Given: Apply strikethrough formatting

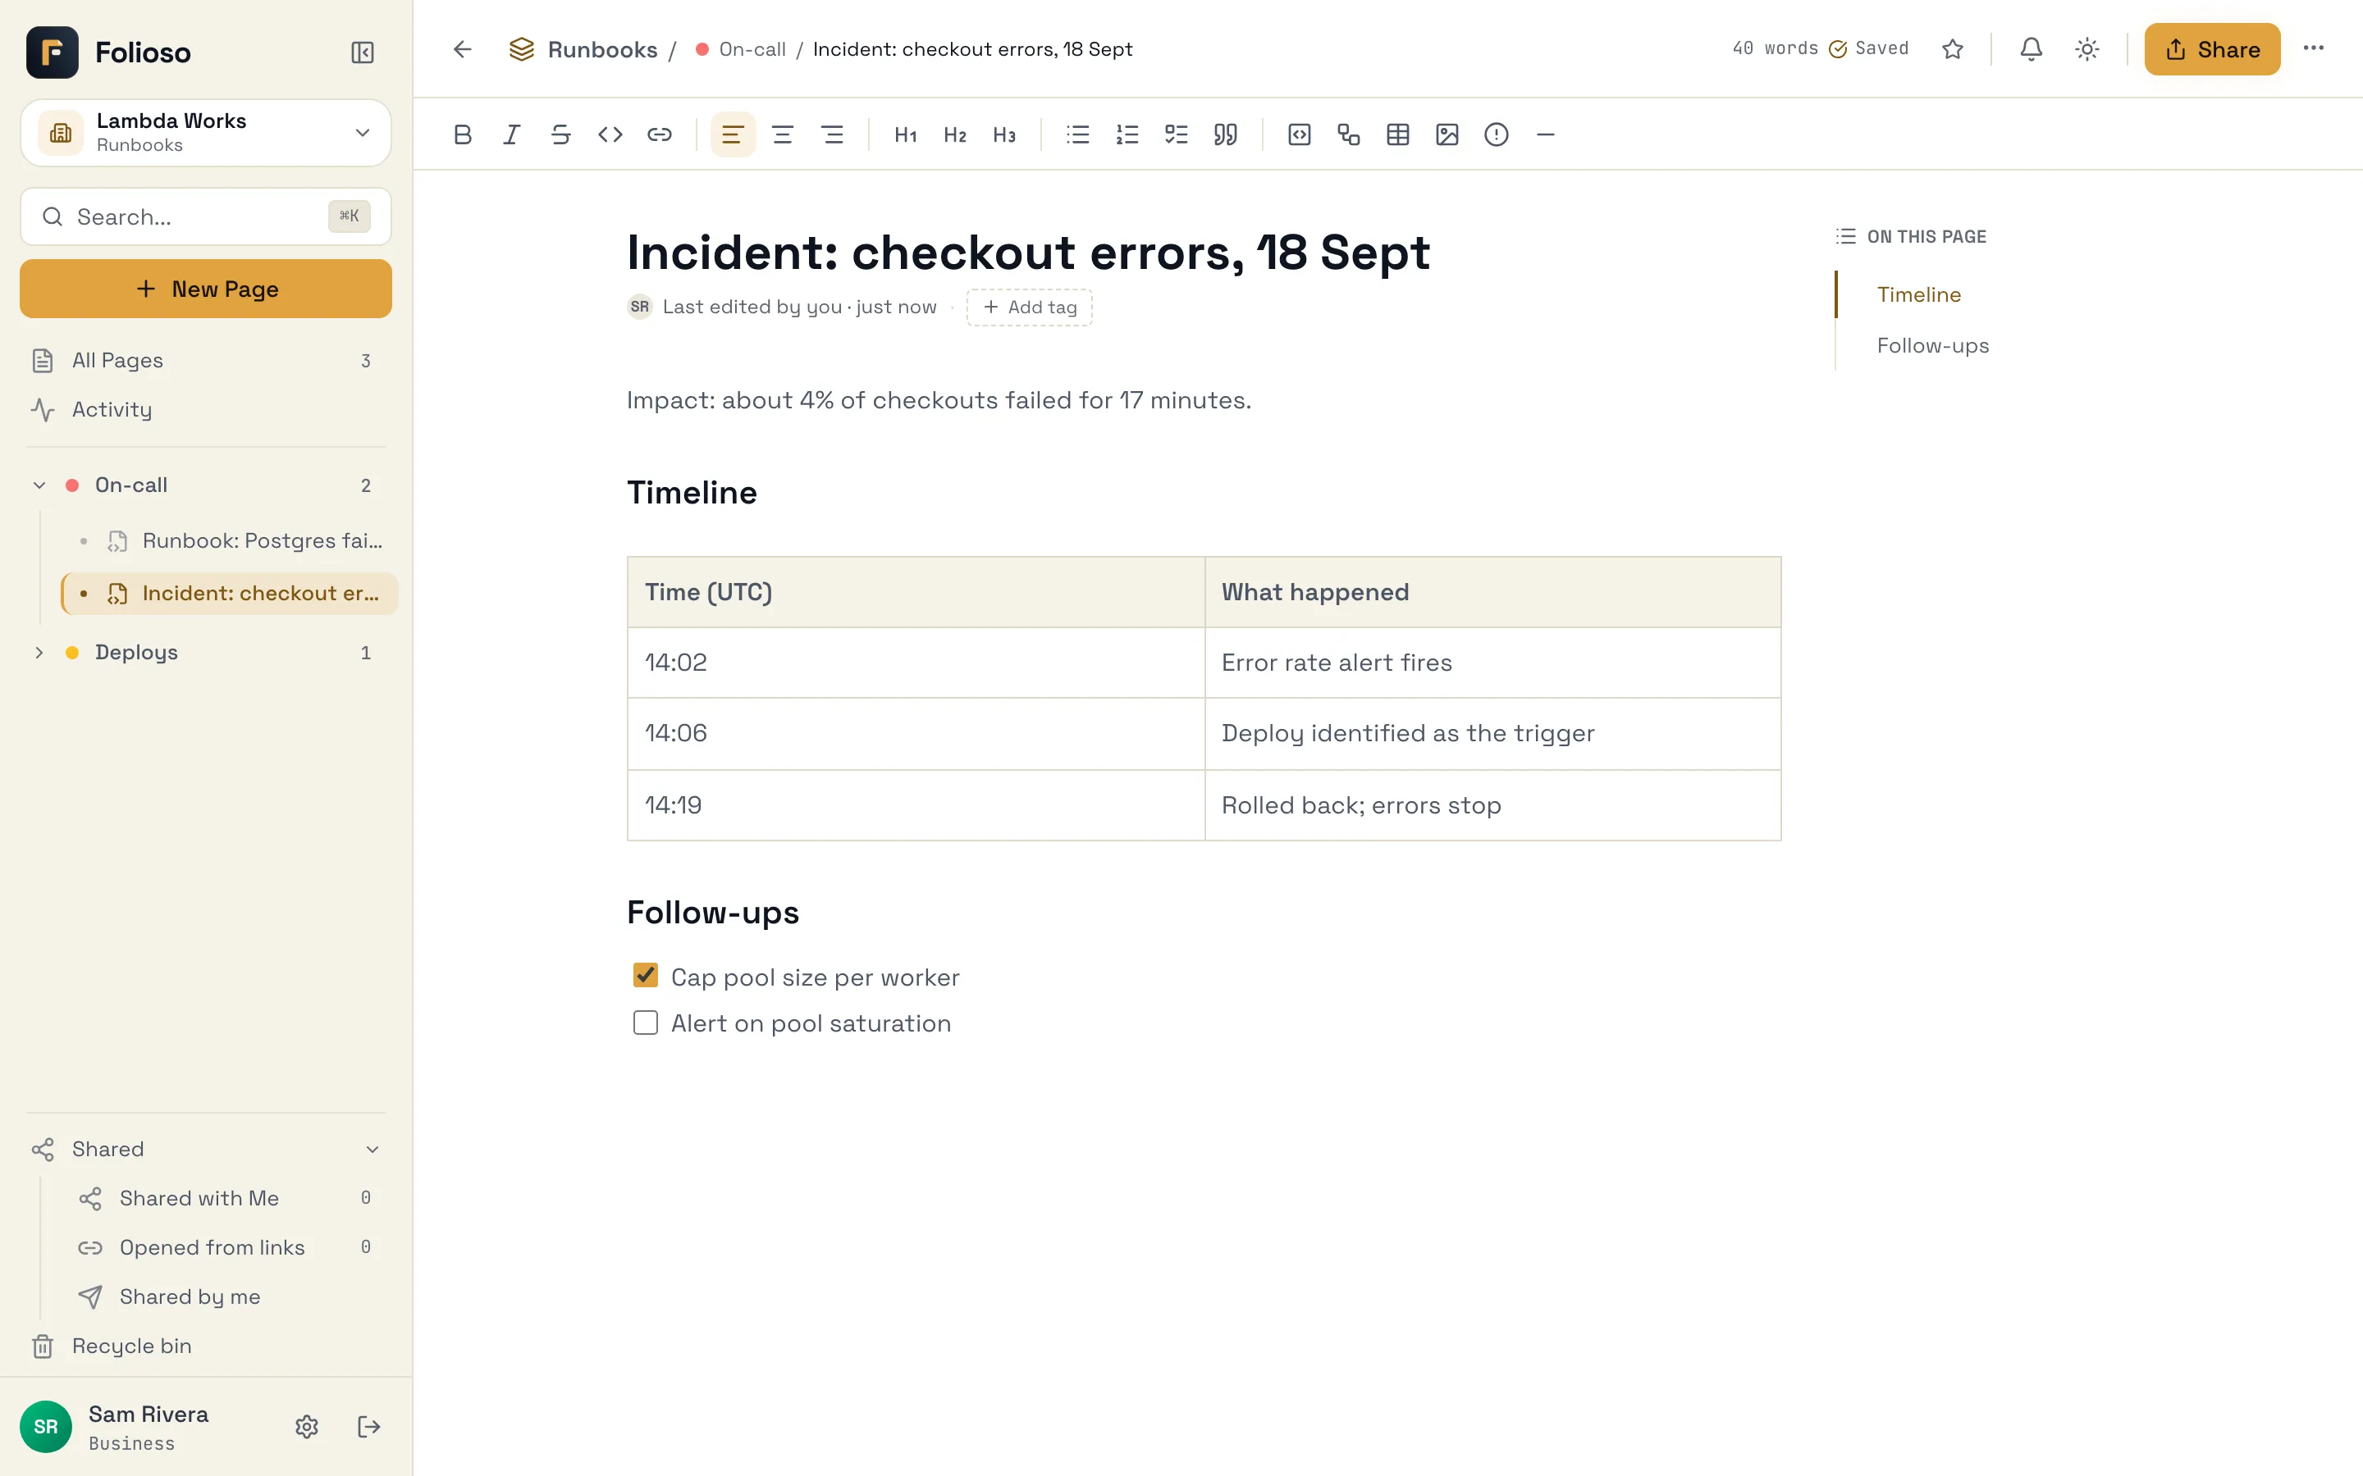Looking at the screenshot, I should pyautogui.click(x=560, y=134).
